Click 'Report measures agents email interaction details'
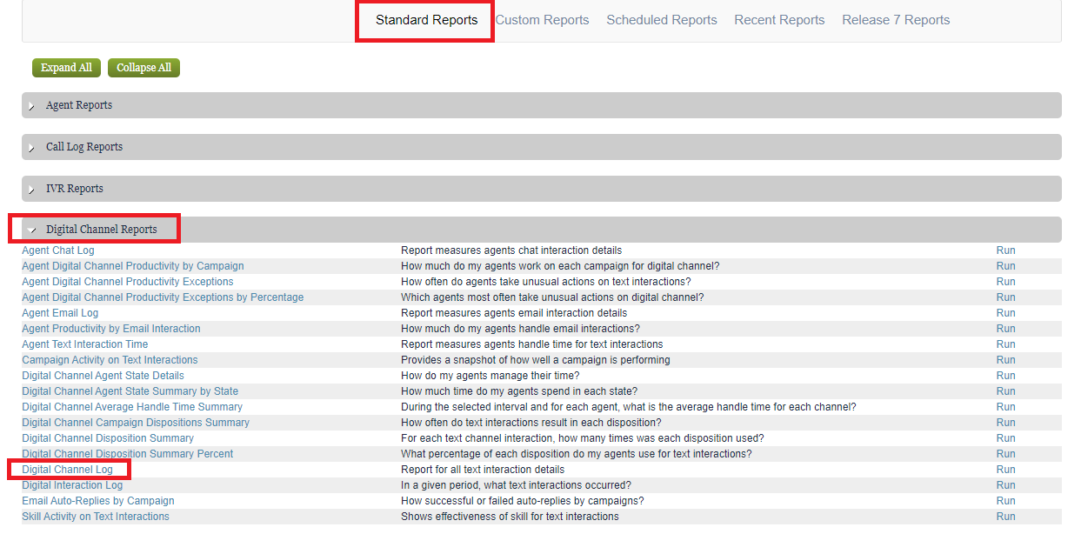The image size is (1081, 534). (514, 313)
